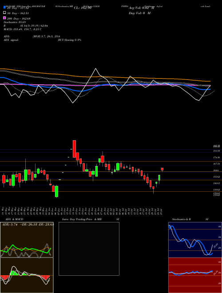
Task: Click the last red candlestick on the chart
Action: (162, 169)
